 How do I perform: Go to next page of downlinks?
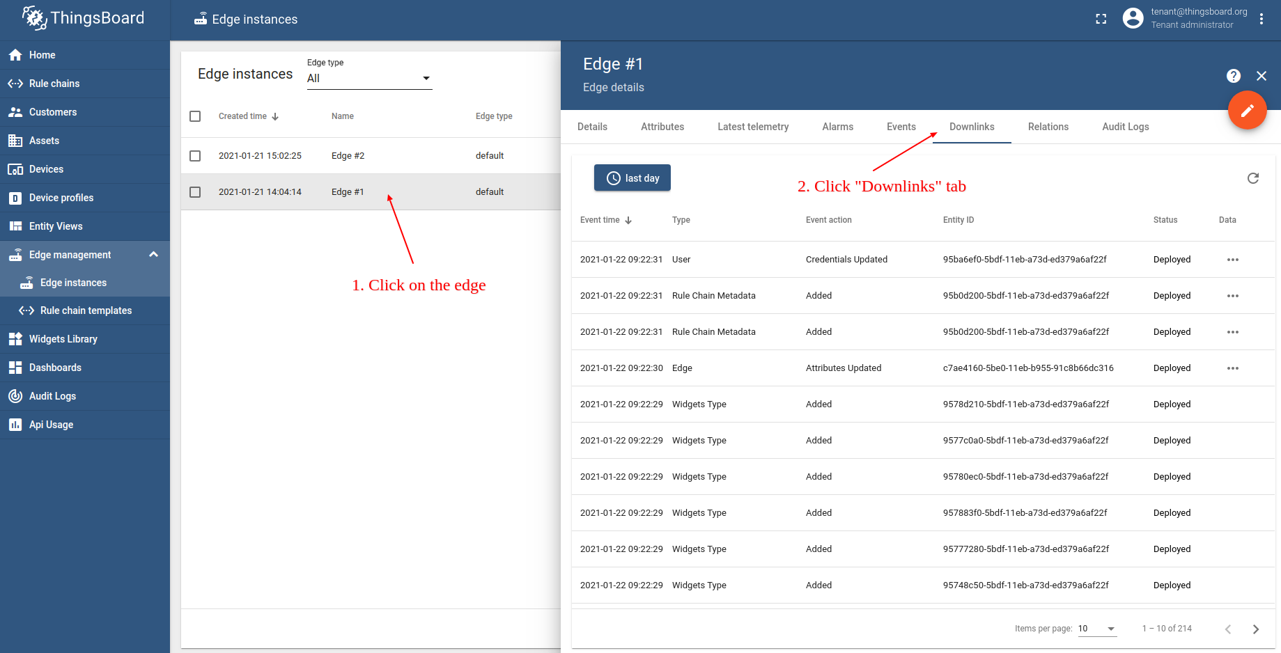click(1255, 629)
